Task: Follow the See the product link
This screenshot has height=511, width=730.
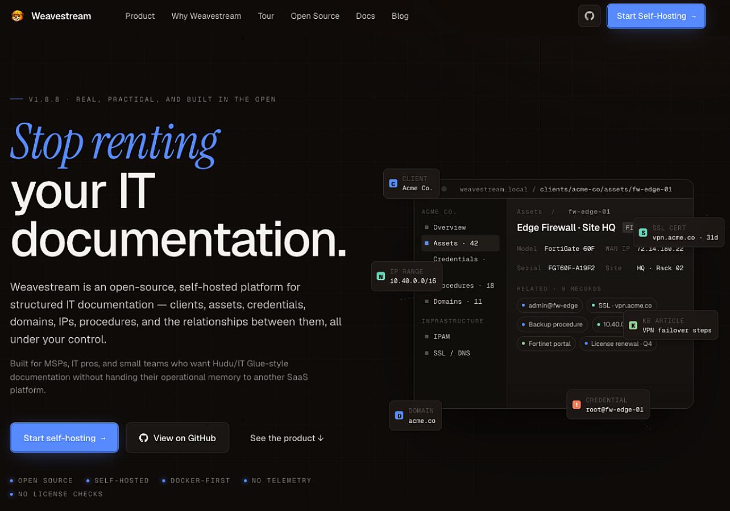Action: click(x=287, y=438)
